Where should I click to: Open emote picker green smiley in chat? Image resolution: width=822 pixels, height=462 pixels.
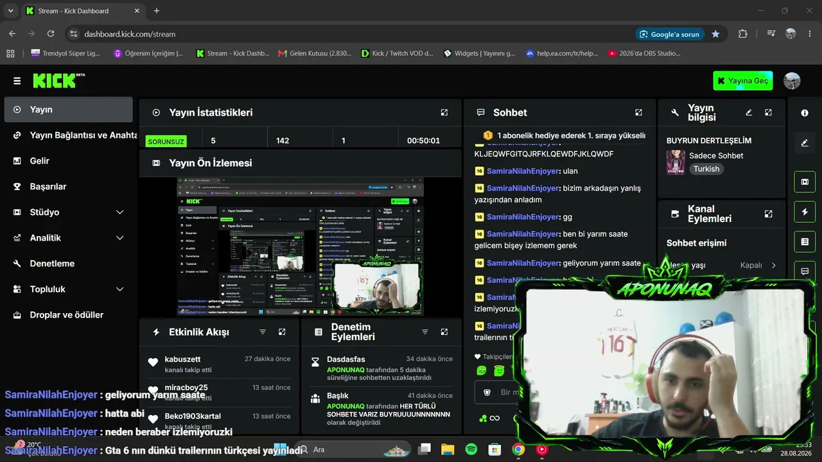coord(482,370)
